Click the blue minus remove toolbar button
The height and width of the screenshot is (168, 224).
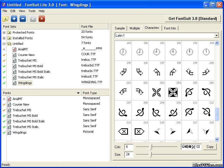coord(23,19)
